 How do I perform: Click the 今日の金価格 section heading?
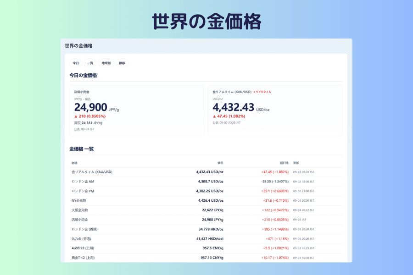83,76
